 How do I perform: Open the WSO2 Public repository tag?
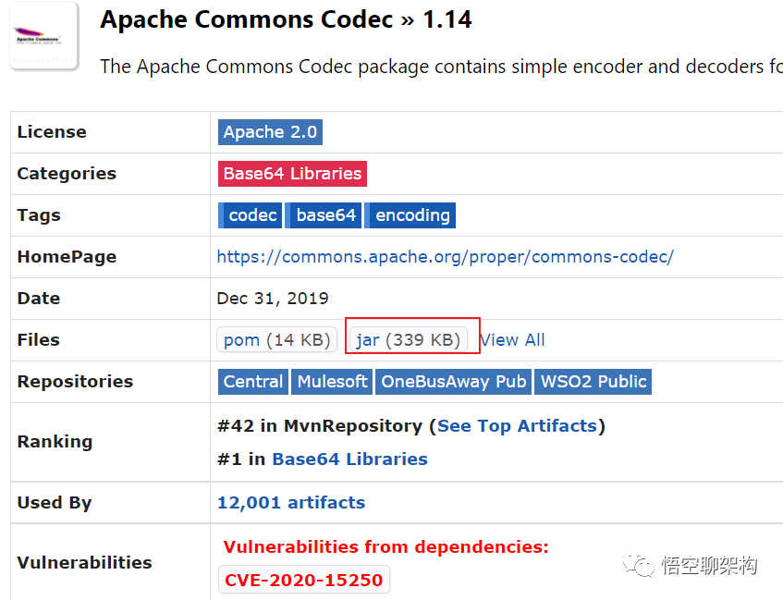tap(593, 382)
